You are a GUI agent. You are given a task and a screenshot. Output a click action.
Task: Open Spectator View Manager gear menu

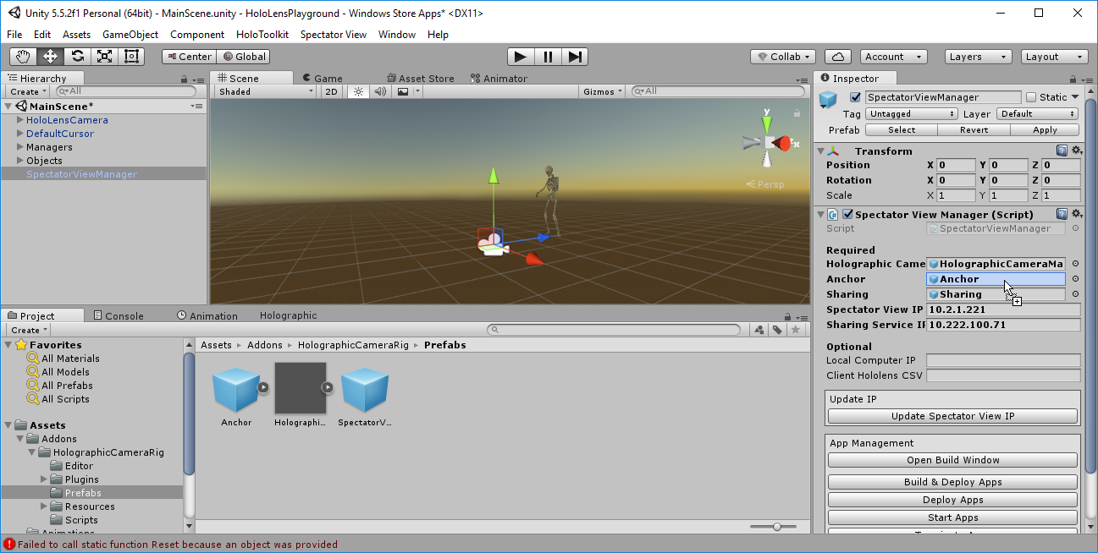point(1076,214)
